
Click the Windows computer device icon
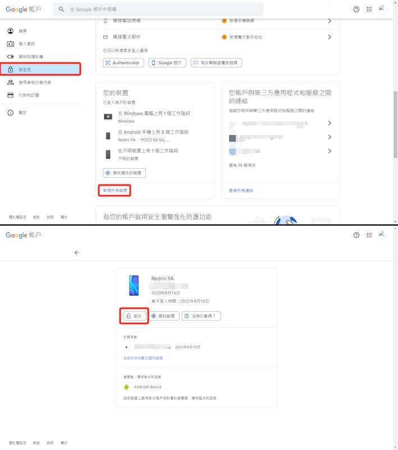point(108,117)
